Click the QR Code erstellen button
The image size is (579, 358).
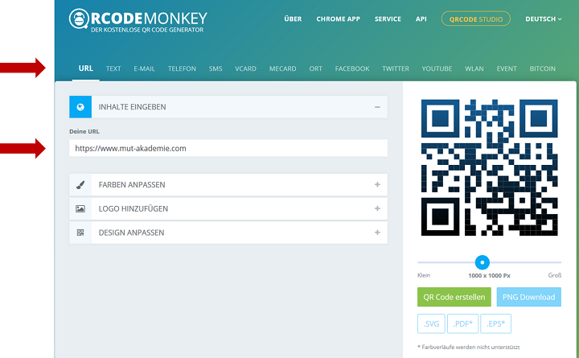click(454, 297)
